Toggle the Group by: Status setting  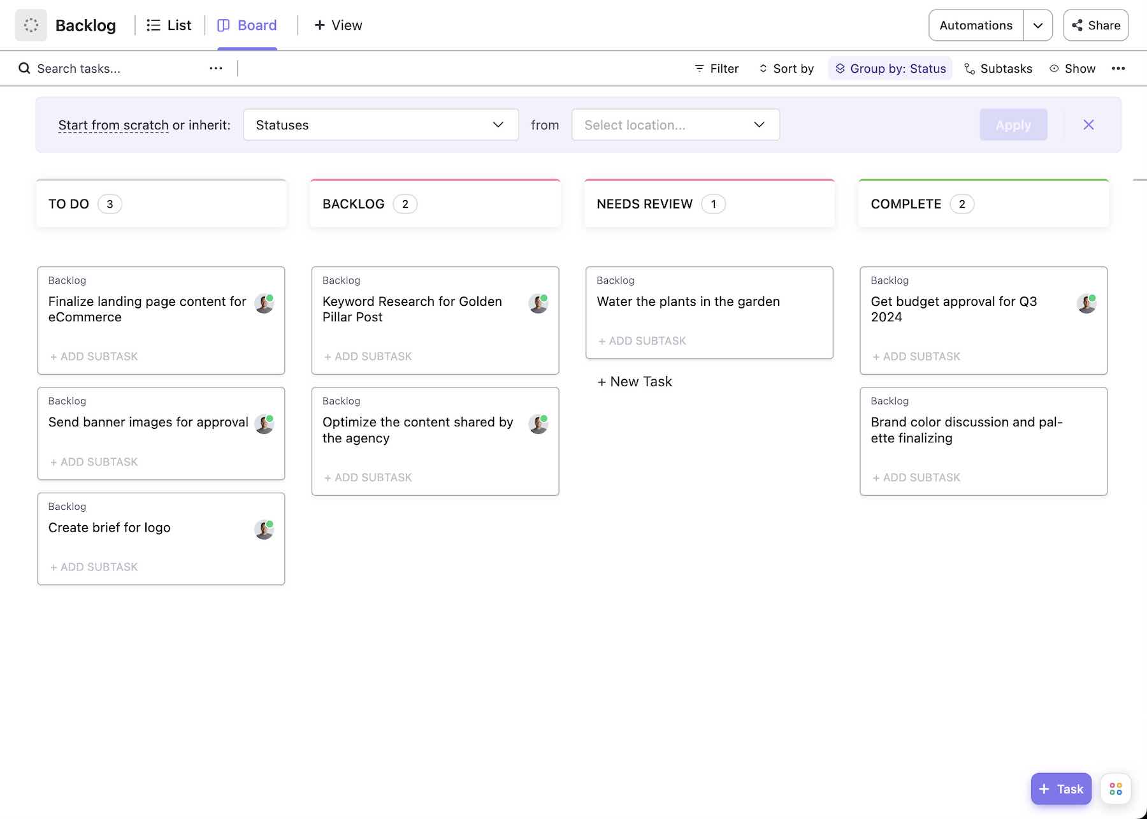tap(890, 68)
